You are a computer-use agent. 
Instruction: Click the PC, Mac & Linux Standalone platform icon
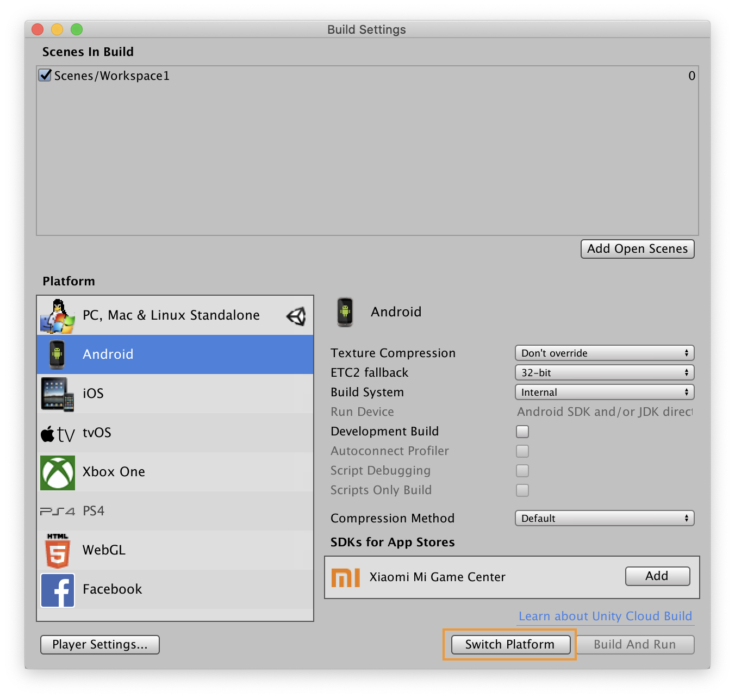pos(58,316)
